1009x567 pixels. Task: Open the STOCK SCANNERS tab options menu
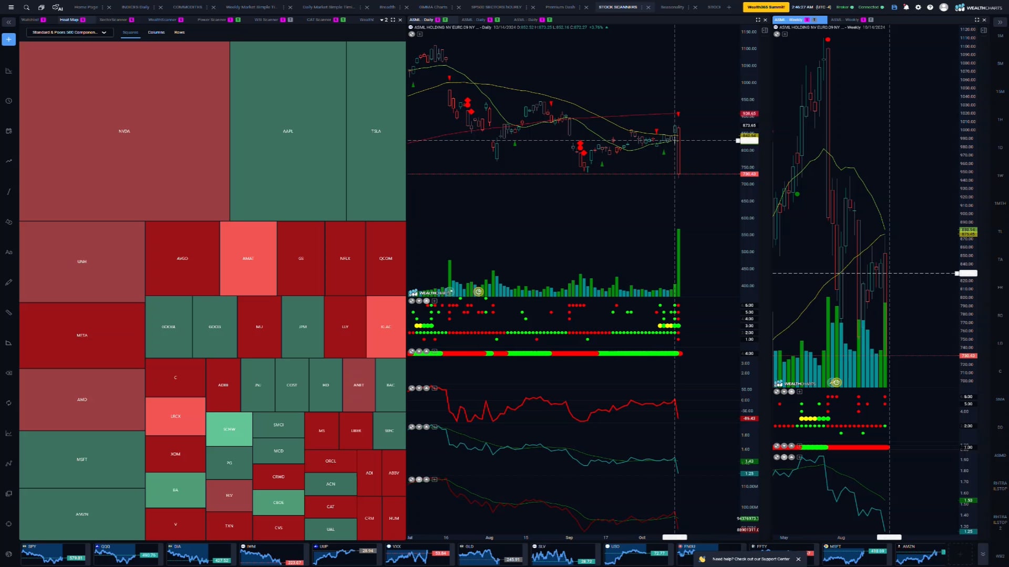(x=642, y=7)
